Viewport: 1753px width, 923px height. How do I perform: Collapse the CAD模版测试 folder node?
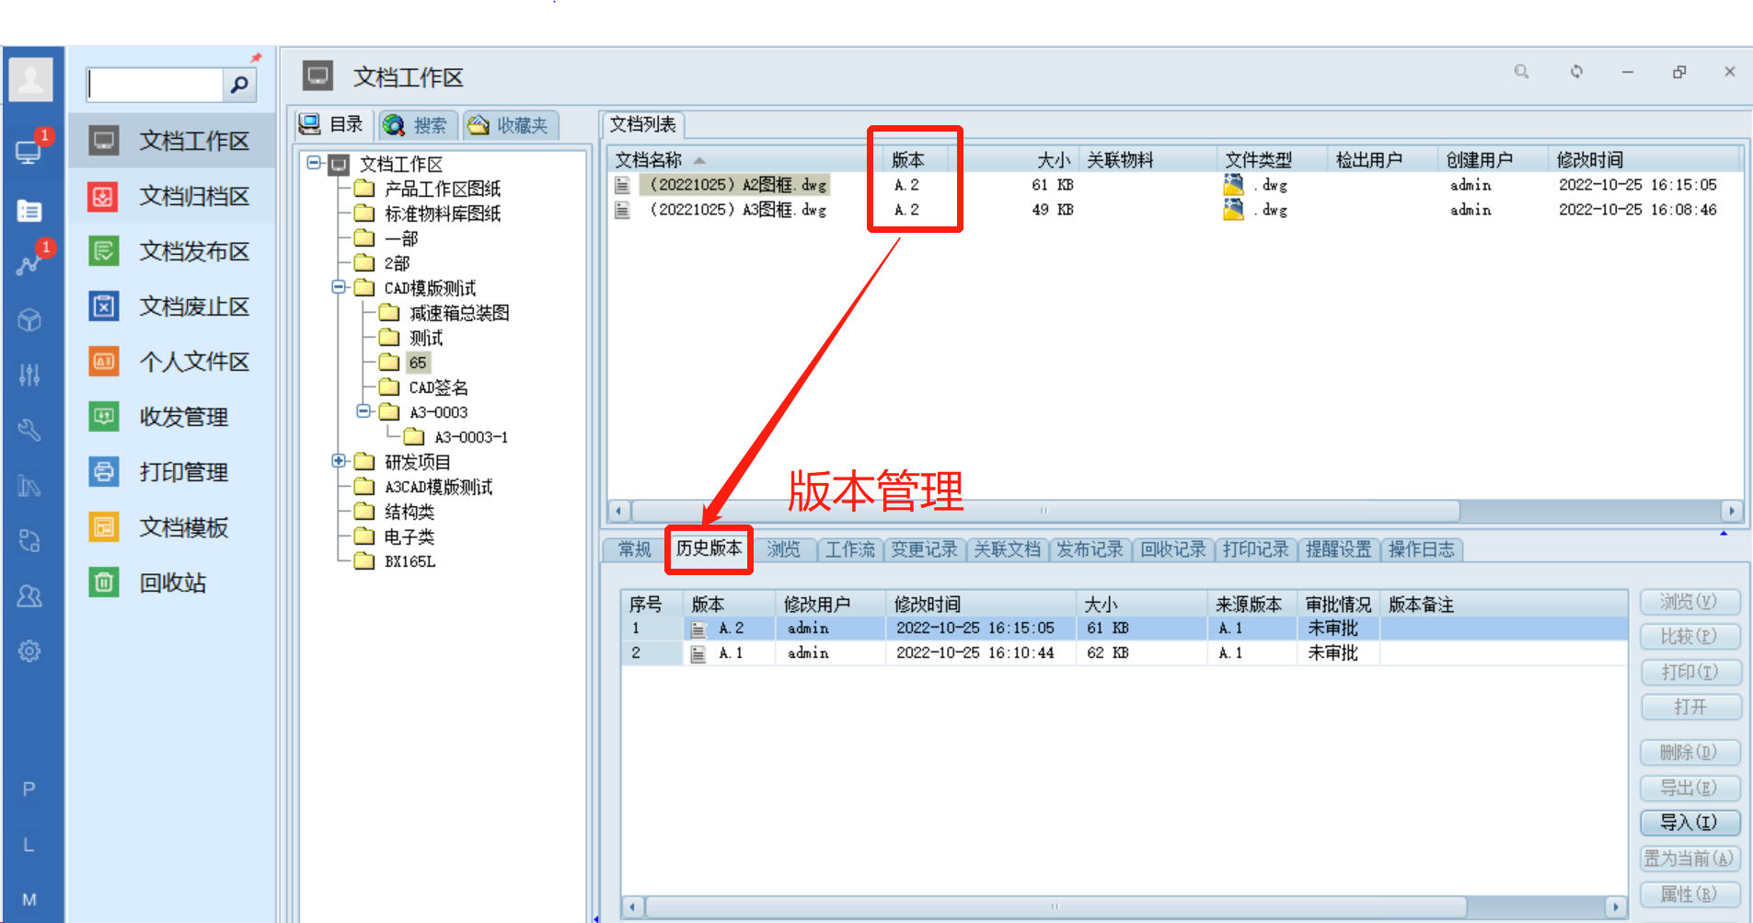click(x=339, y=287)
